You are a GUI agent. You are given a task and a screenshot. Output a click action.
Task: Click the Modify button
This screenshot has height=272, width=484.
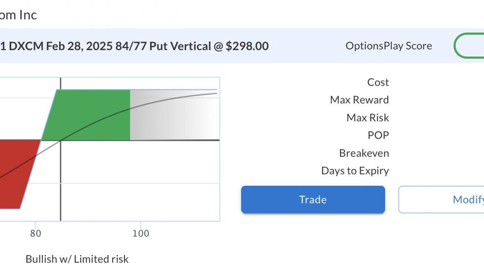441,199
